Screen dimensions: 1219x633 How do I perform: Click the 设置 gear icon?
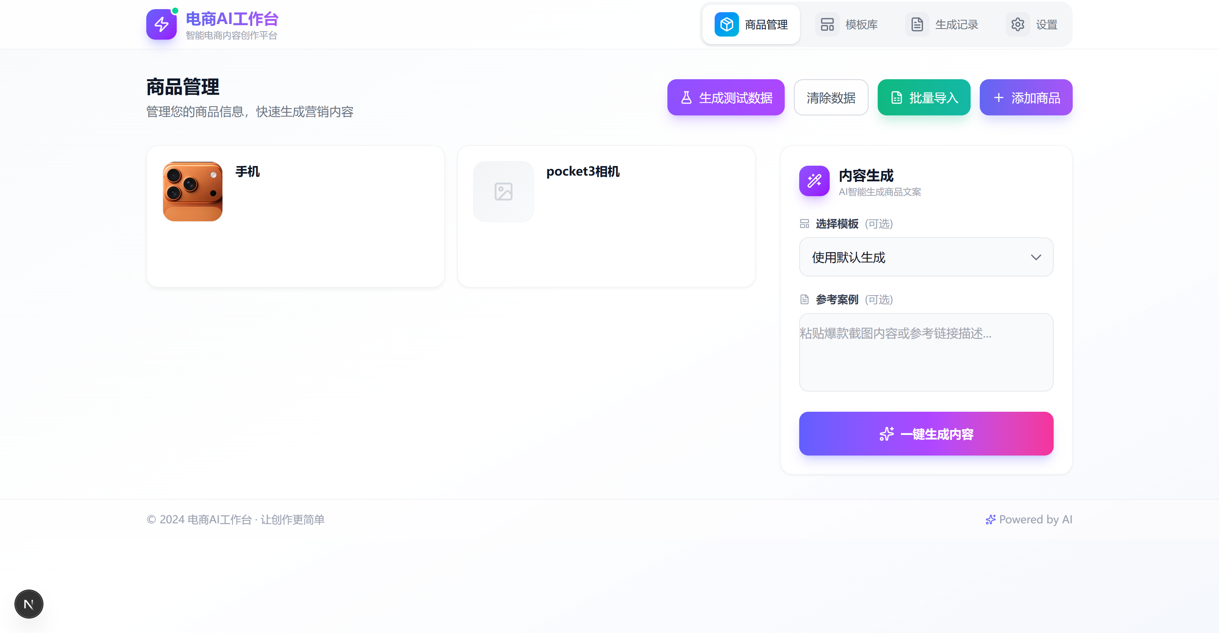[1017, 25]
